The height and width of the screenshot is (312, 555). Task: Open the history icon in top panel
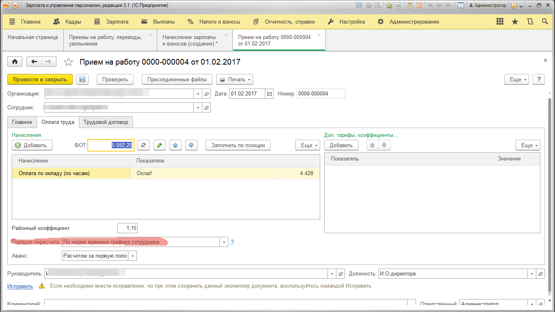(x=530, y=22)
